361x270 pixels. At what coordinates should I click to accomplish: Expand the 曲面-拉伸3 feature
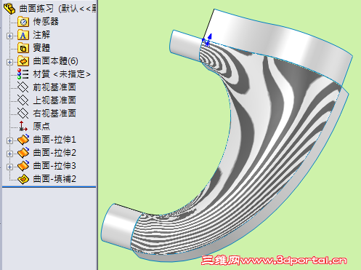9,167
